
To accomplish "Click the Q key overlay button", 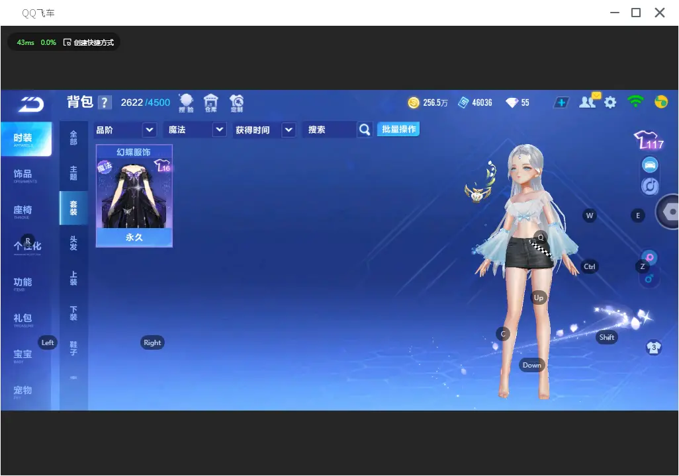I will pyautogui.click(x=541, y=237).
